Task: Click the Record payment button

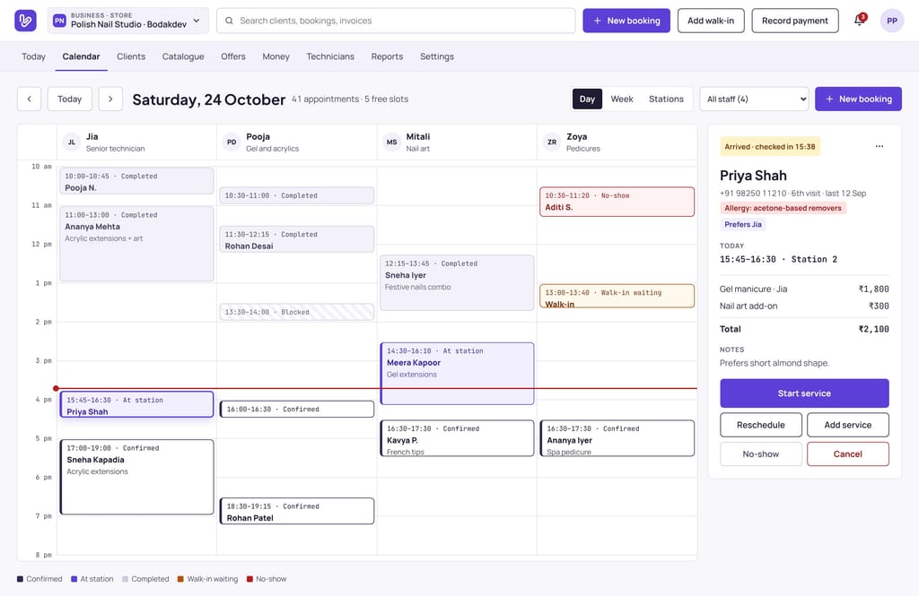Action: click(x=795, y=21)
